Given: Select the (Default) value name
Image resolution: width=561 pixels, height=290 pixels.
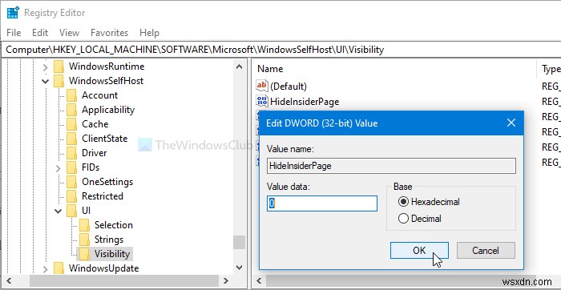Looking at the screenshot, I should click(x=289, y=87).
